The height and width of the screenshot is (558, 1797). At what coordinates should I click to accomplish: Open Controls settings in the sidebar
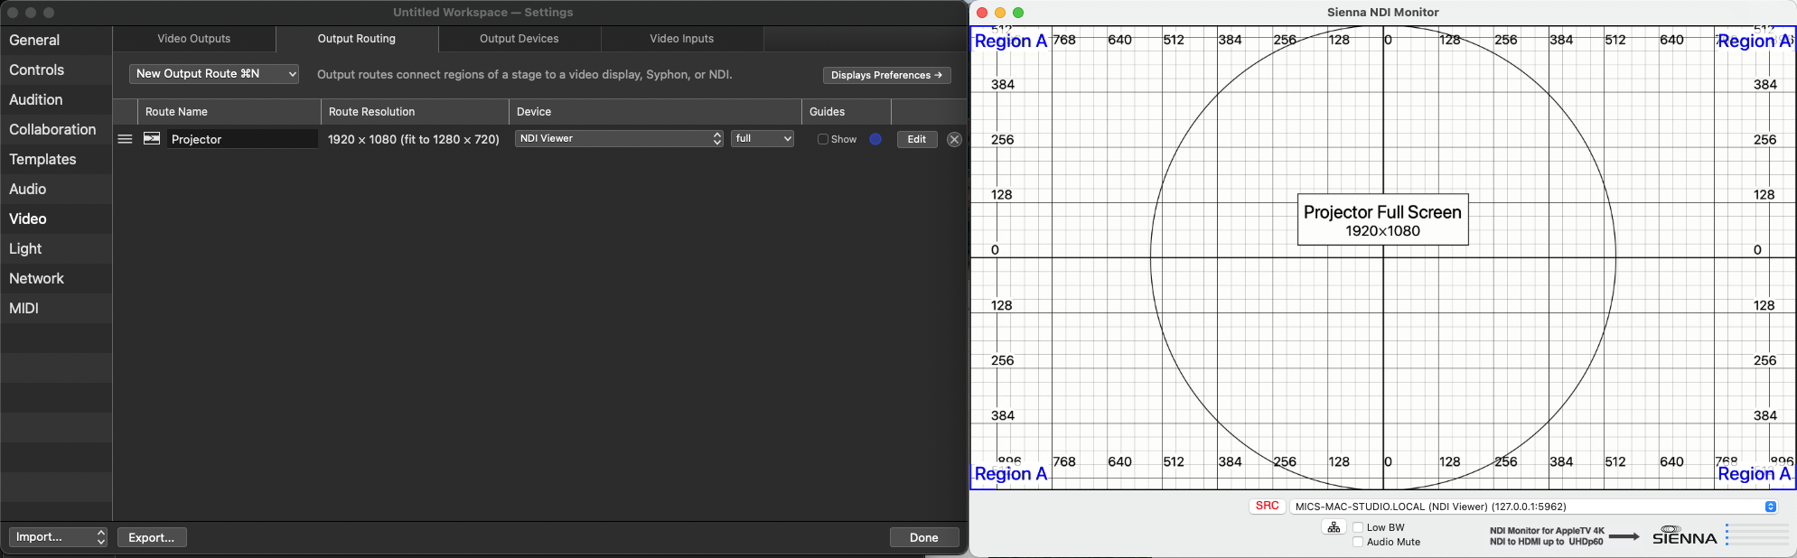tap(56, 70)
